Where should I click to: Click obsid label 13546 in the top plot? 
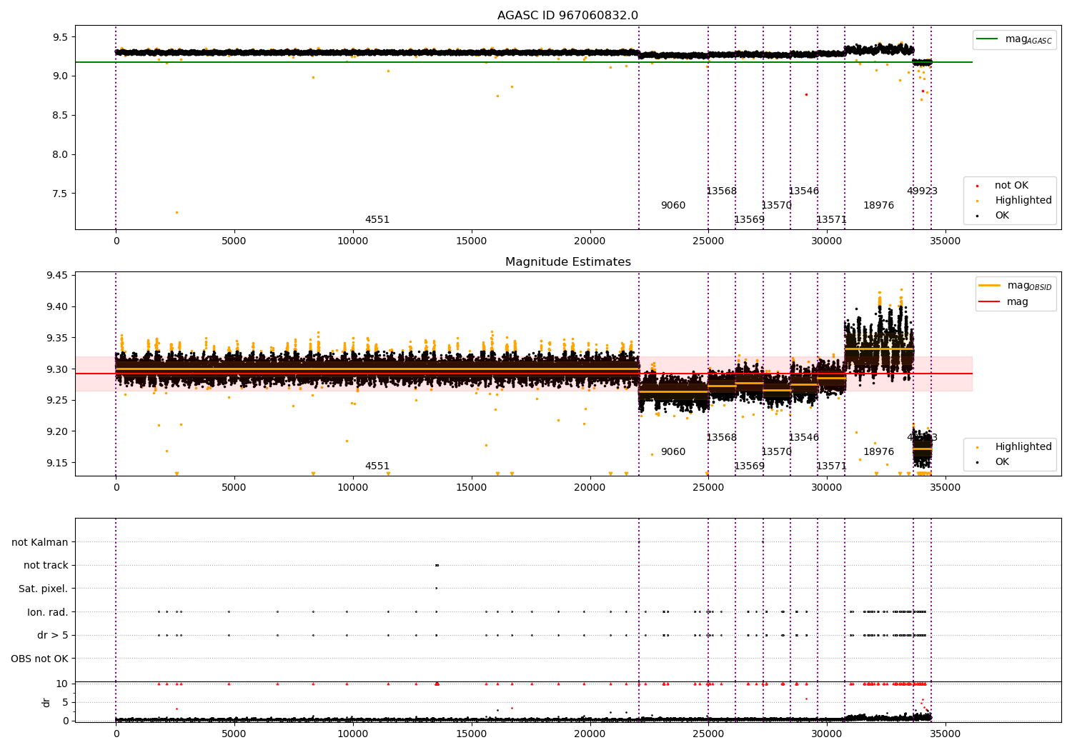803,191
